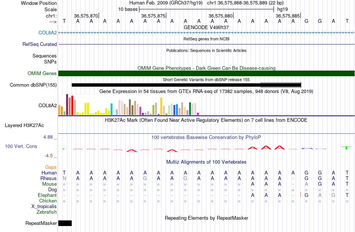Select the SNPs publications track label
Image resolution: width=355 pixels, height=232 pixels.
point(50,62)
